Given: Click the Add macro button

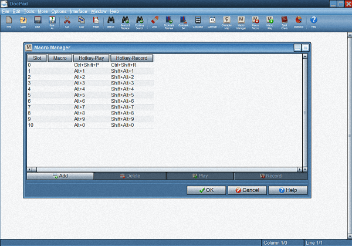Looking at the screenshot, I should [x=60, y=176].
